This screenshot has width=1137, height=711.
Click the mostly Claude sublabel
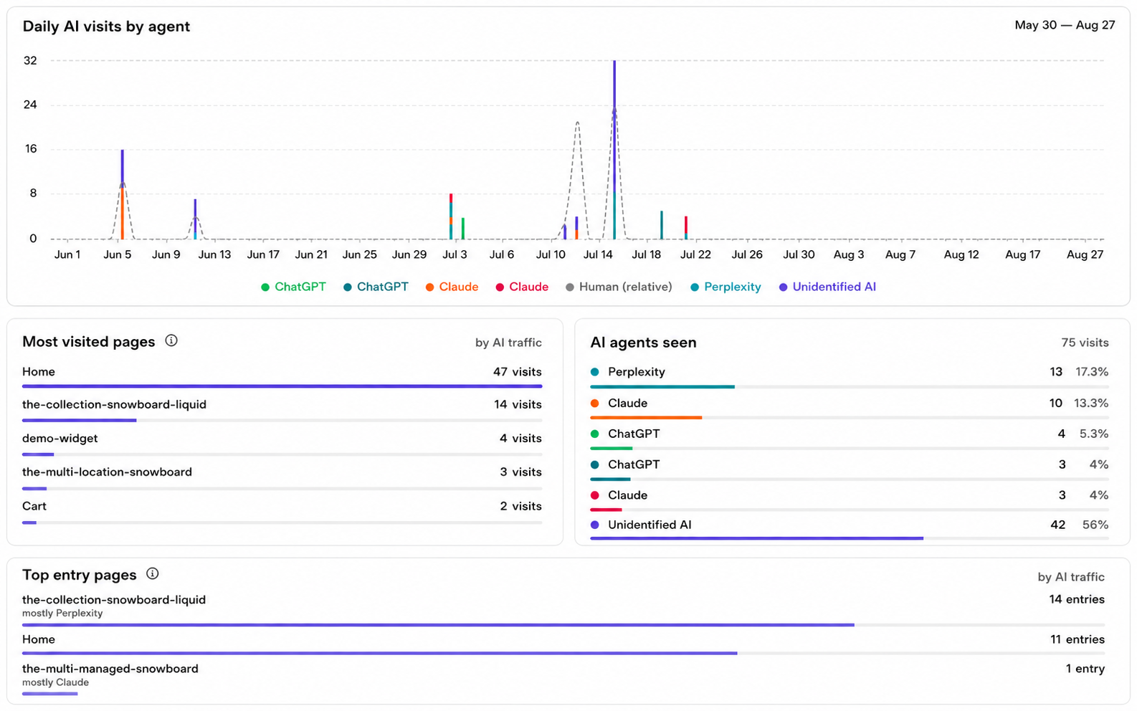tap(55, 682)
